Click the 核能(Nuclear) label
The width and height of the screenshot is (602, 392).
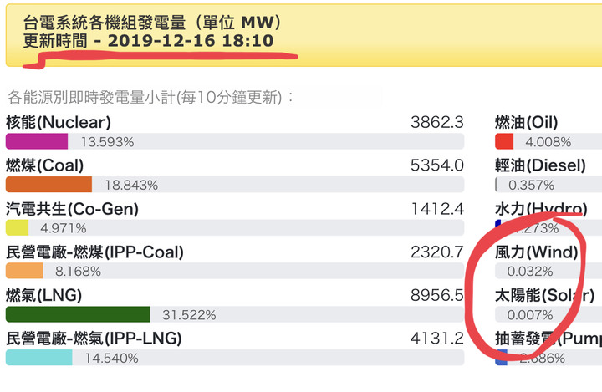[59, 123]
